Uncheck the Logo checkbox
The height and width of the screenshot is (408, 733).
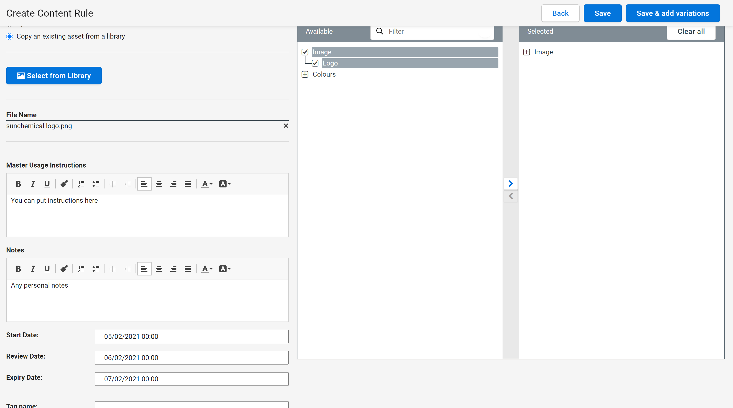[x=315, y=63]
